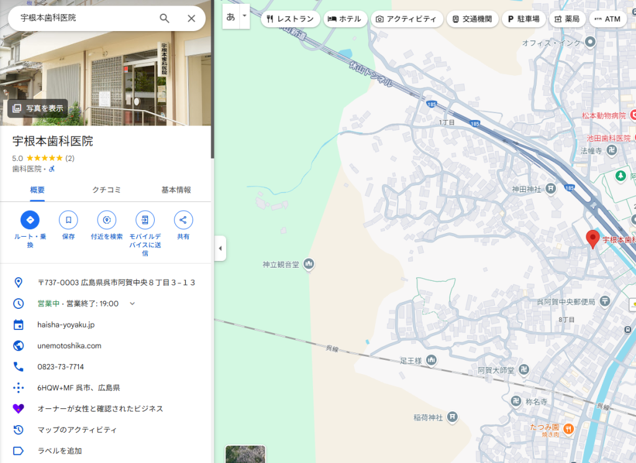Screen dimensions: 636x463
Task: Collapse the side panel arrow
Action: pyautogui.click(x=220, y=249)
